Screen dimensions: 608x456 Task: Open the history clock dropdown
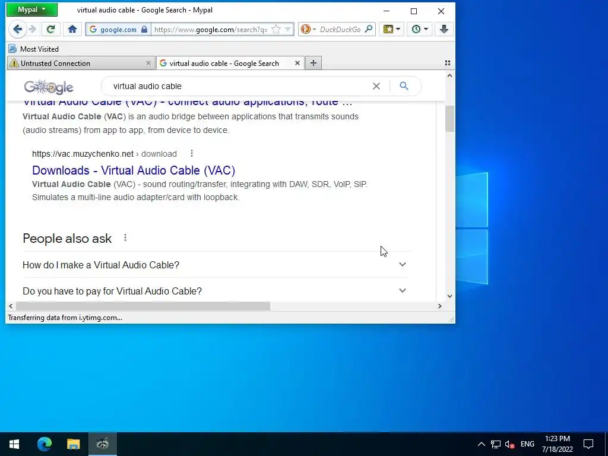(420, 29)
